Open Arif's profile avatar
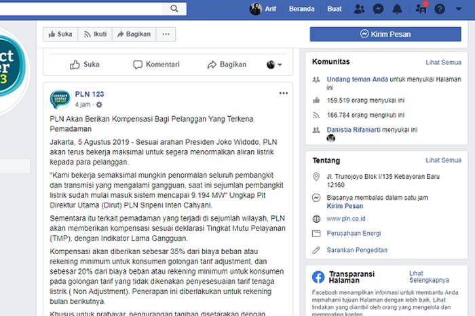 256,9
